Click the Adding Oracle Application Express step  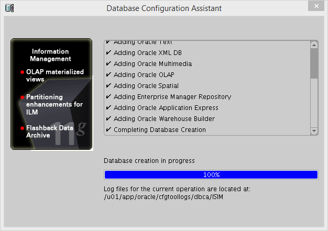coord(166,108)
